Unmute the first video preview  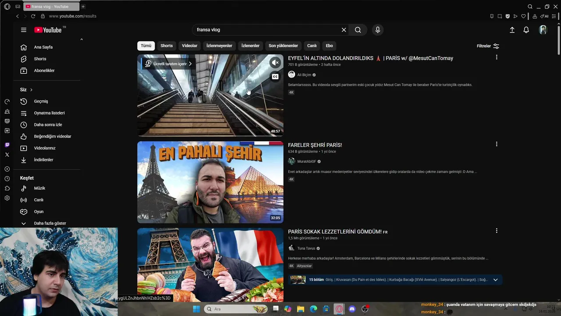pos(275,63)
